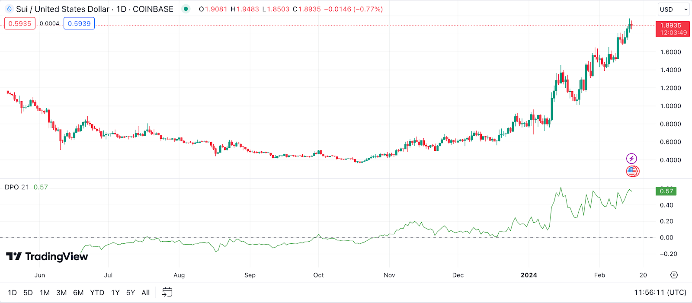The height and width of the screenshot is (303, 692).
Task: Open the purple lightning event marker
Action: click(x=631, y=159)
